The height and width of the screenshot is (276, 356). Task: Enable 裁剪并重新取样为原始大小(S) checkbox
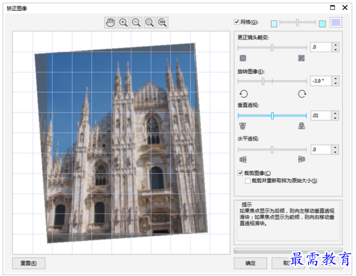(248, 181)
